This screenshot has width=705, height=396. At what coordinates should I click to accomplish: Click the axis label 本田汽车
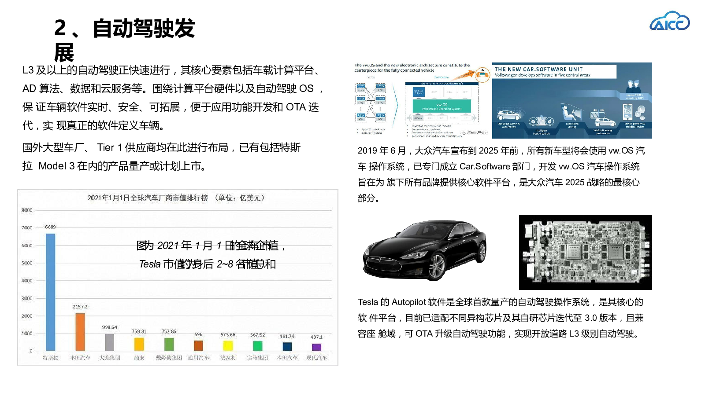coord(287,358)
